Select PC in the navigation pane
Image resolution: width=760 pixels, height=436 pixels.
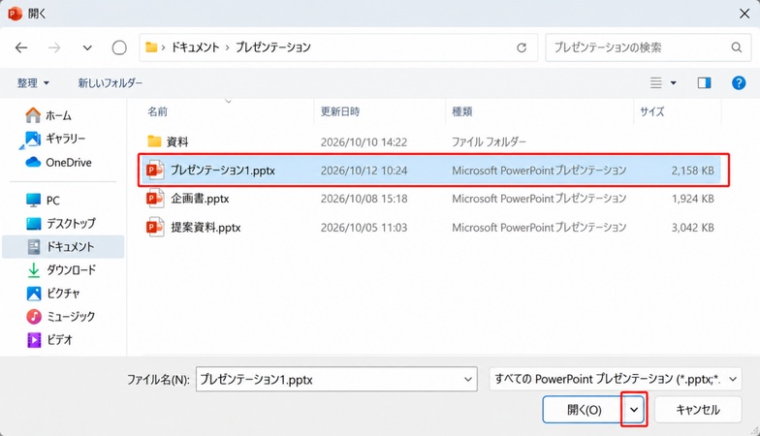(x=43, y=200)
